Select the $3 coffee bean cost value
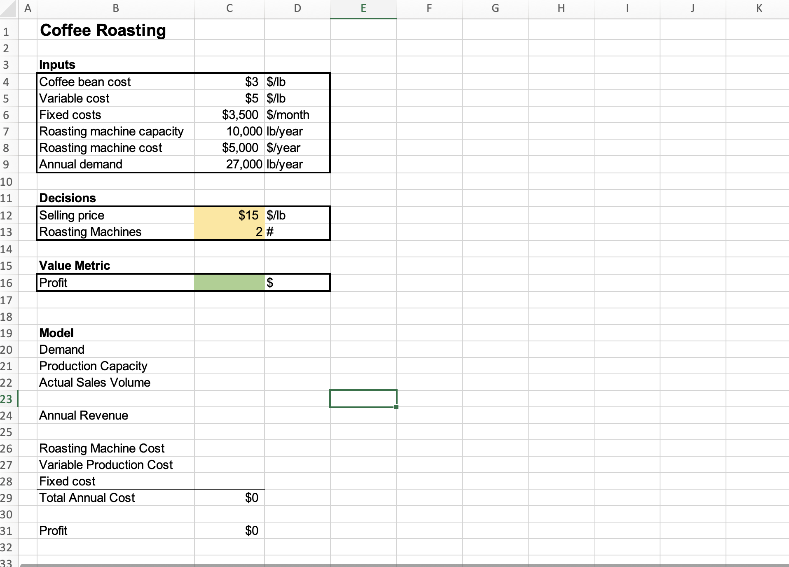This screenshot has height=567, width=789. (229, 82)
